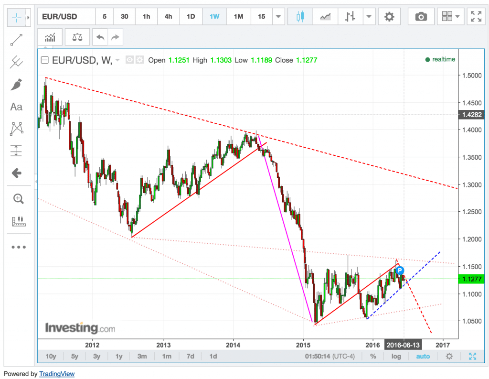Select the pitchfork drawing tool
The image size is (489, 379).
pos(16,62)
